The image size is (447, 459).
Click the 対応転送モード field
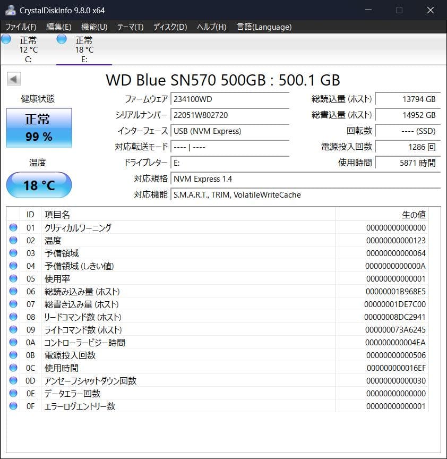[230, 147]
